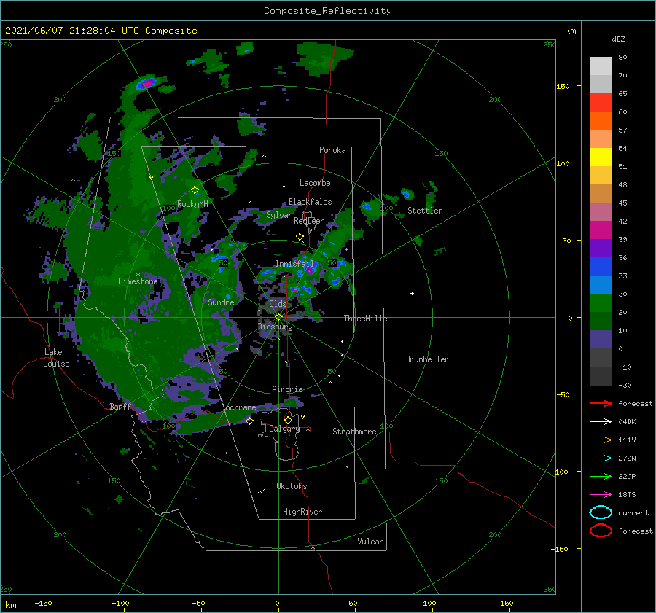Click the yellow diamond marker below Cochrane

pyautogui.click(x=249, y=421)
